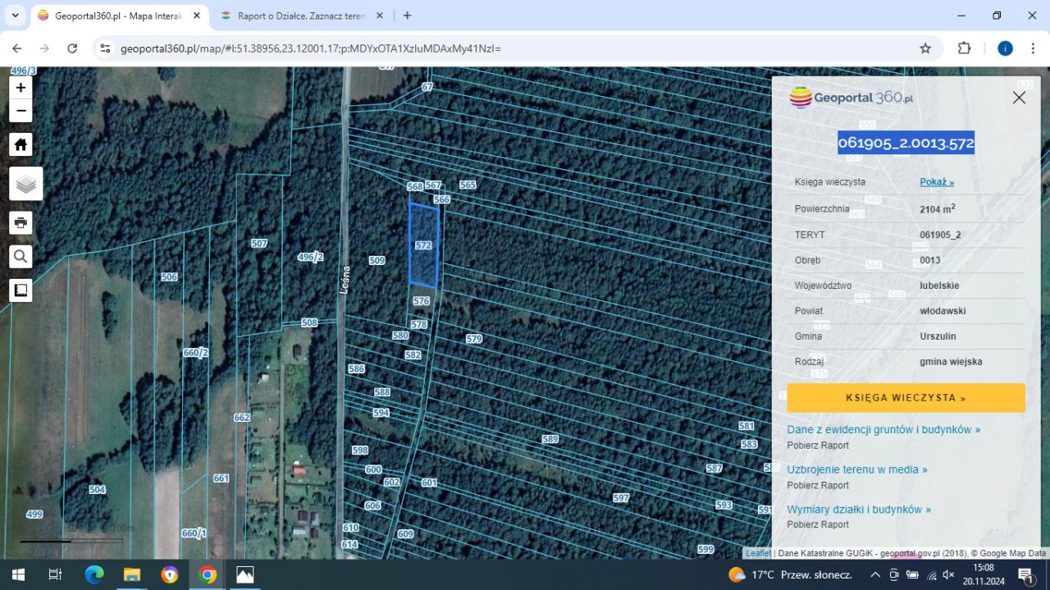Click the KSIĘGA WIECZYSTA yellow button

pos(906,398)
